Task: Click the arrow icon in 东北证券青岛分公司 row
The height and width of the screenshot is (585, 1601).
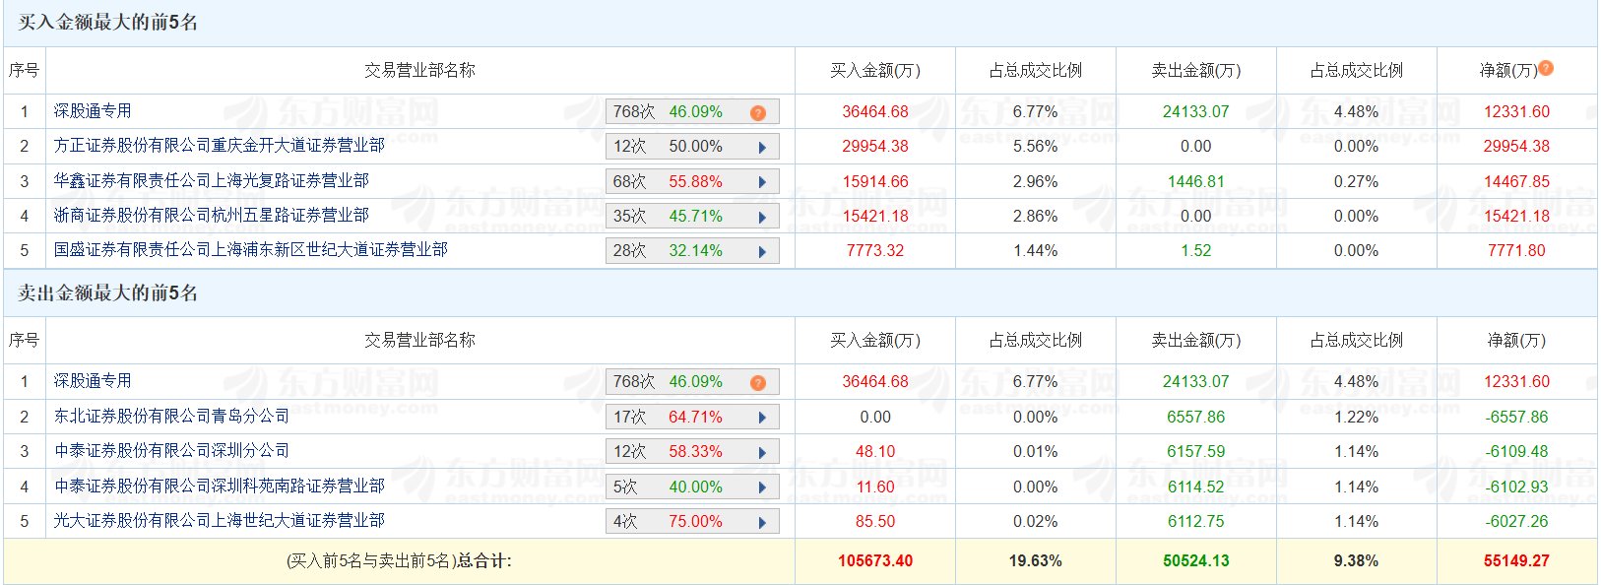Action: [x=762, y=418]
